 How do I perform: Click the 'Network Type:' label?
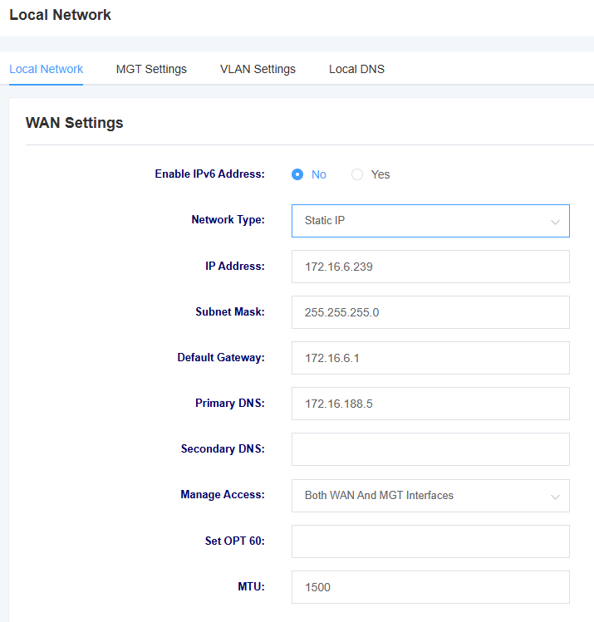pos(228,220)
